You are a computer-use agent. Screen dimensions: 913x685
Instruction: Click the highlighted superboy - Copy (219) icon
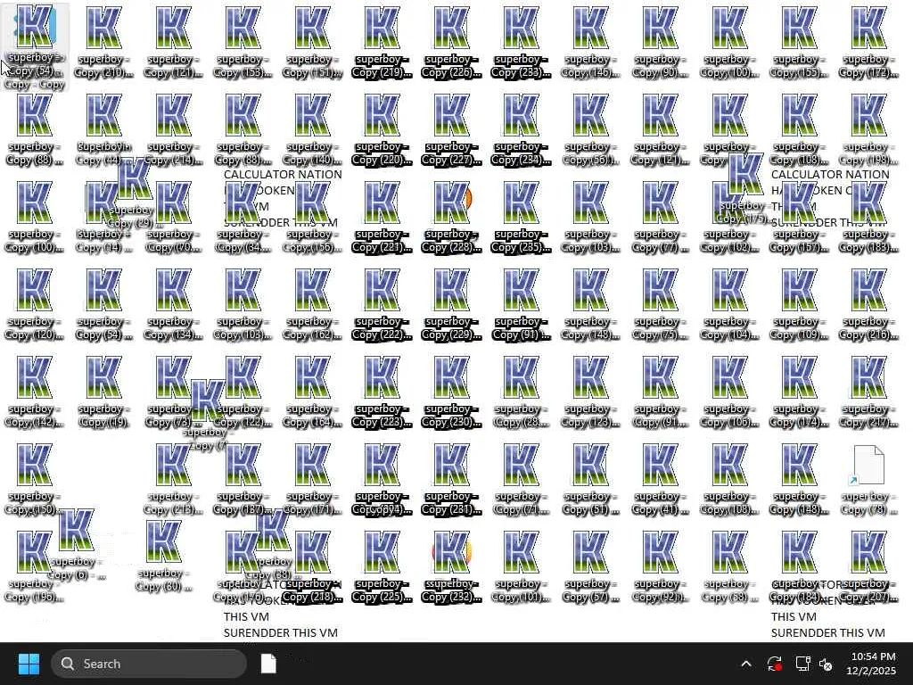(x=382, y=42)
